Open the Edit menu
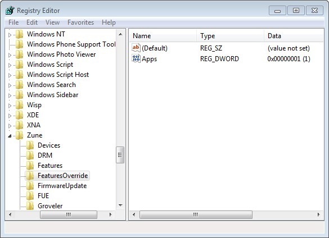Image resolution: width=329 pixels, height=238 pixels. (x=32, y=22)
